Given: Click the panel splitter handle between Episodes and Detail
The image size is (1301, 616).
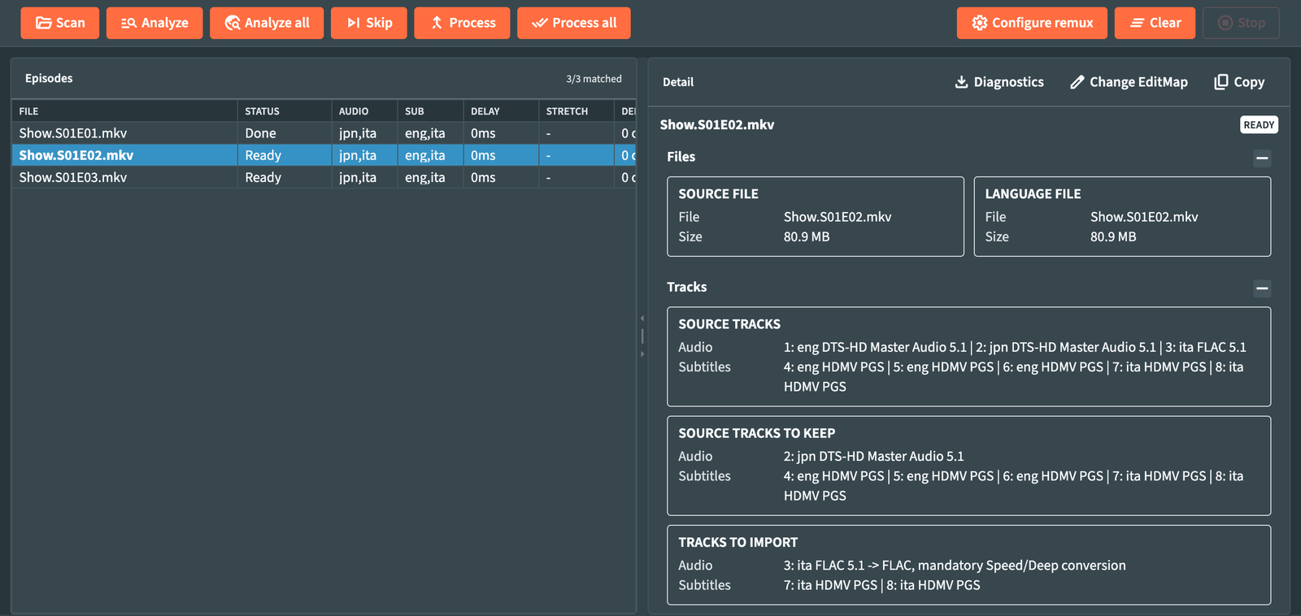Looking at the screenshot, I should click(642, 336).
